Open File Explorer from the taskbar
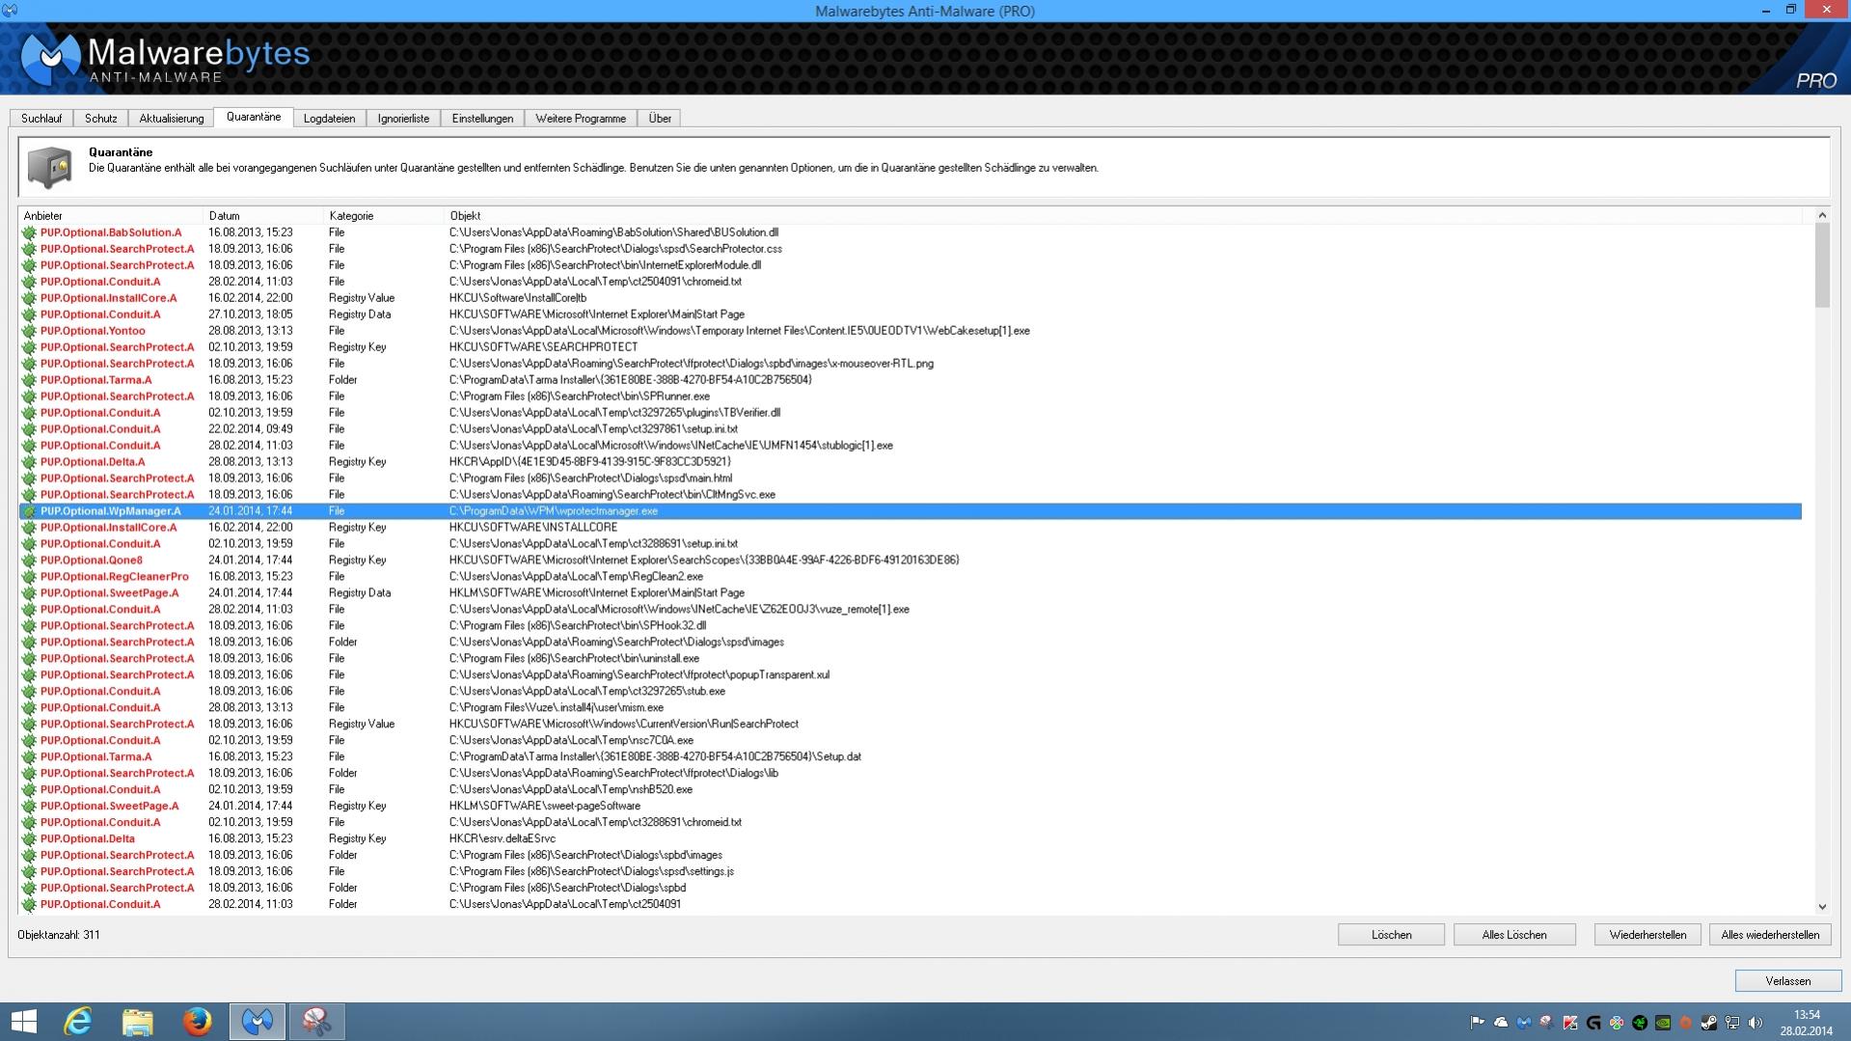Image resolution: width=1851 pixels, height=1041 pixels. tap(137, 1021)
